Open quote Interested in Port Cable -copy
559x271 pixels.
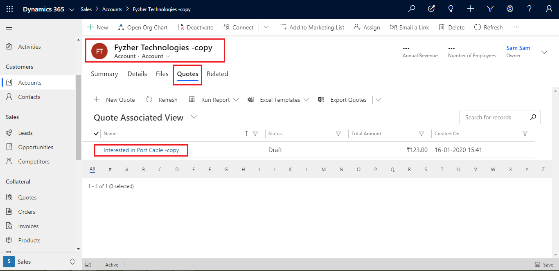click(x=141, y=150)
